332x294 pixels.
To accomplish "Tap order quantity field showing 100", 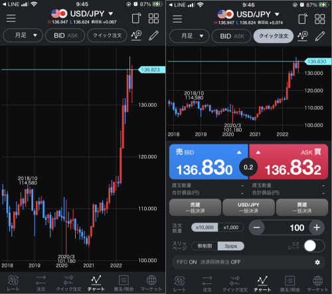I will (x=287, y=228).
